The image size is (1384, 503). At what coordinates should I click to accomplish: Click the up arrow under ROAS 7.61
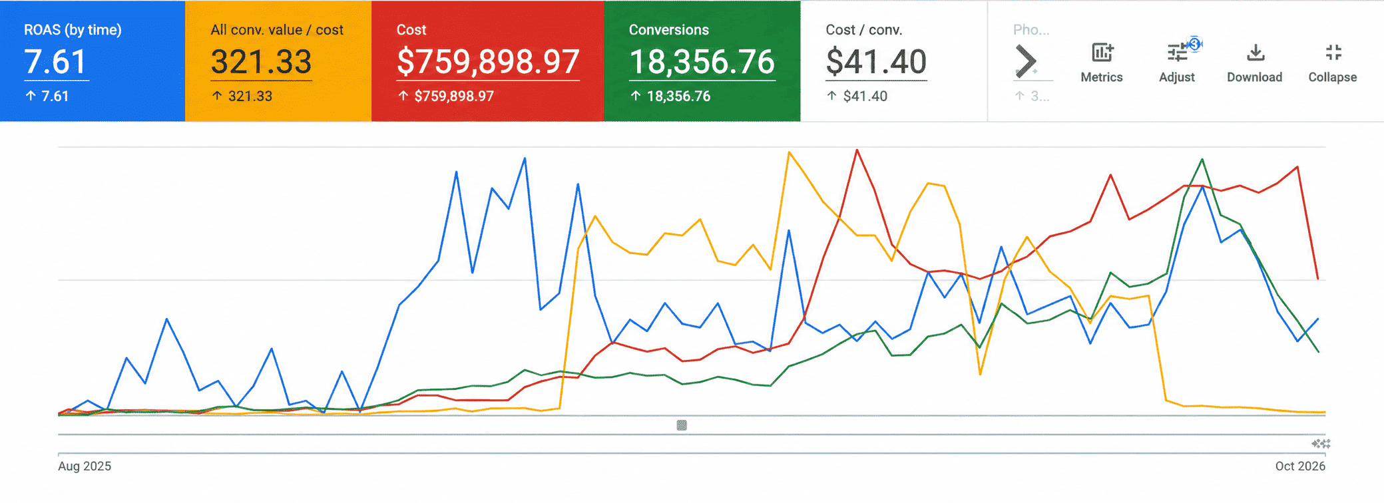31,96
